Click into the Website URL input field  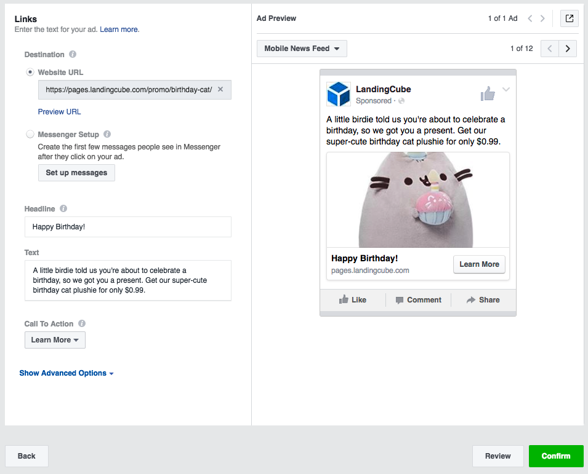[135, 90]
